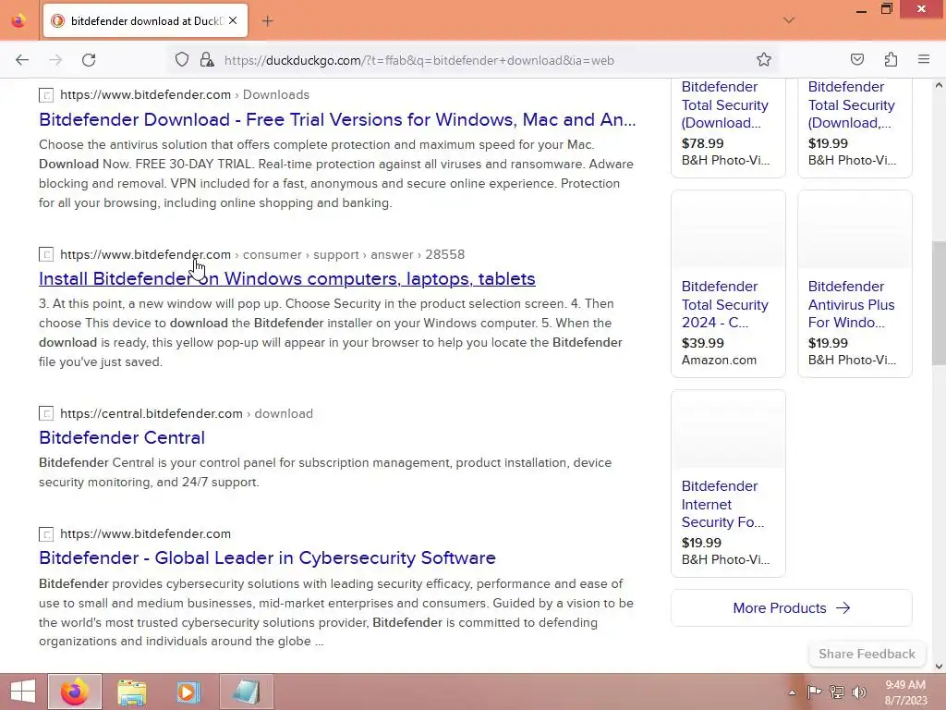This screenshot has width=946, height=710.
Task: Click favicon beside Global Leader result URL
Action: point(46,534)
